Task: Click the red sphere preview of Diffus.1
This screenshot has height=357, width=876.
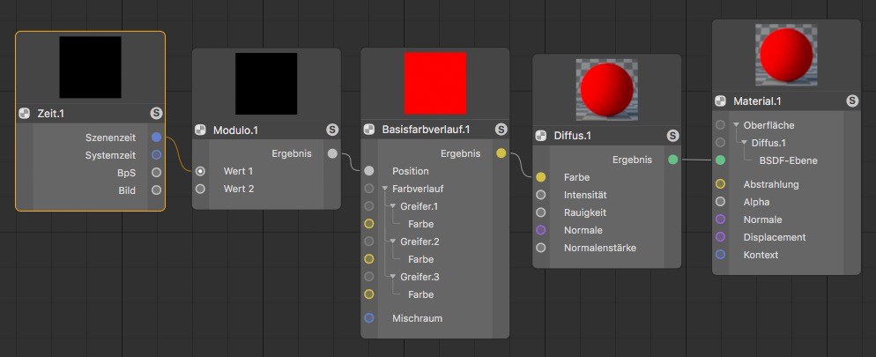Action: coord(606,91)
